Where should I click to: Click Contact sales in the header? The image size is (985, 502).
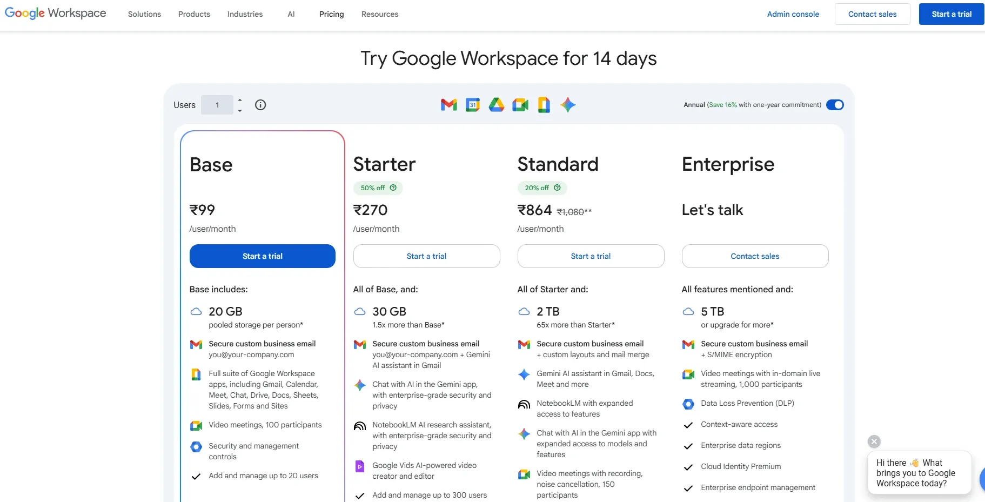coord(873,14)
